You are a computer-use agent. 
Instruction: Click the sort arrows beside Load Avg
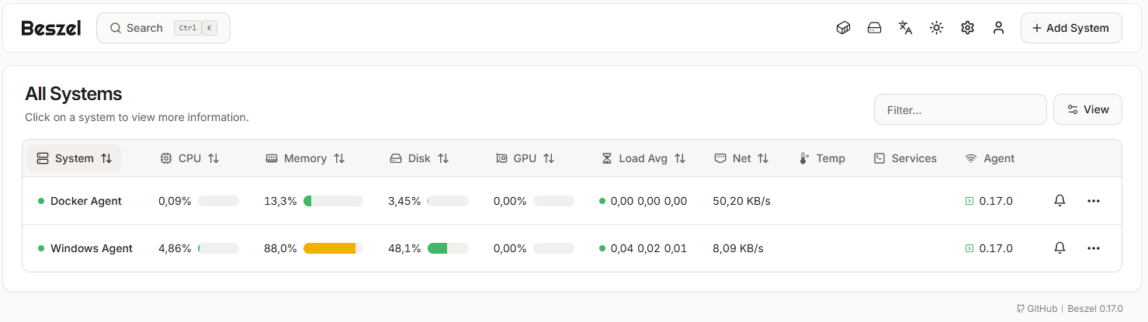tap(680, 158)
